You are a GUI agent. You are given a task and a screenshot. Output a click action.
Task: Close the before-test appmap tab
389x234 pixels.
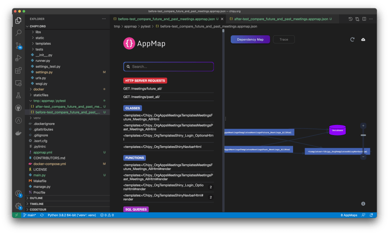(x=222, y=19)
